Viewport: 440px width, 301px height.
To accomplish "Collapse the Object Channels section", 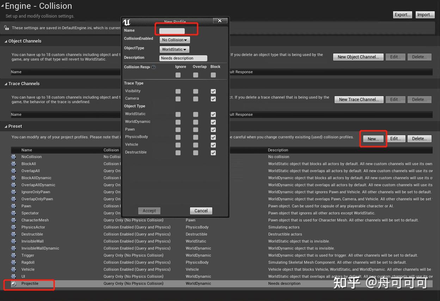I will coord(6,41).
